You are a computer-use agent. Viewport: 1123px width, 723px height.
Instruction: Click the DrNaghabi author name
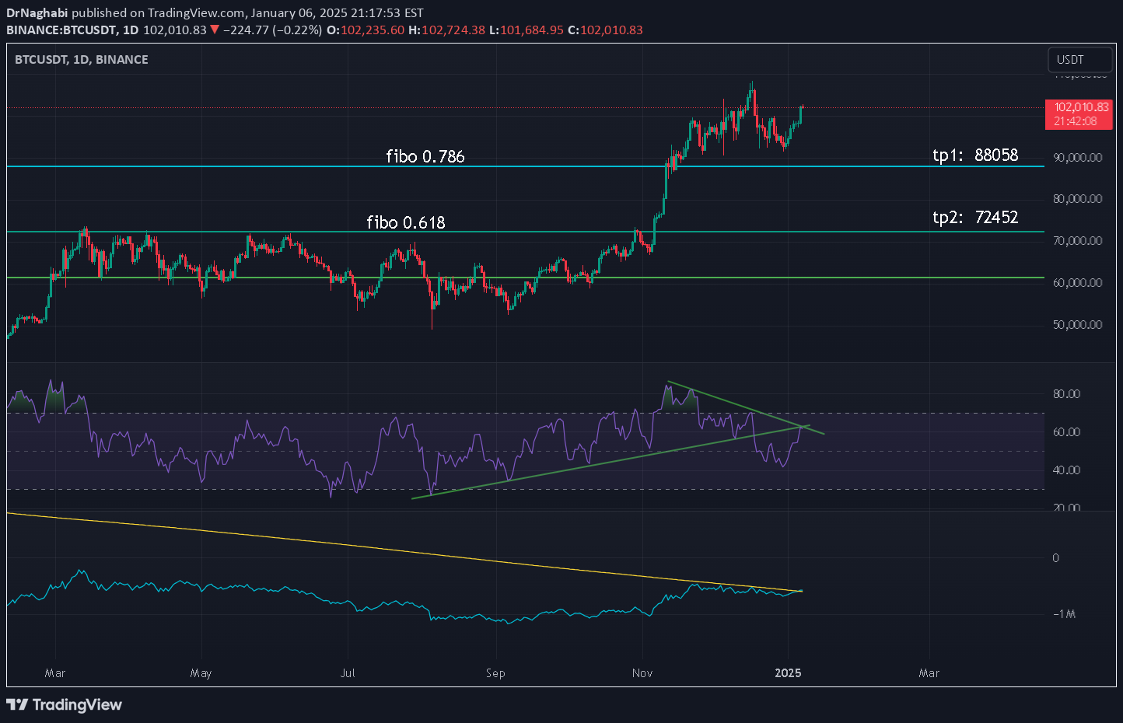tap(37, 12)
